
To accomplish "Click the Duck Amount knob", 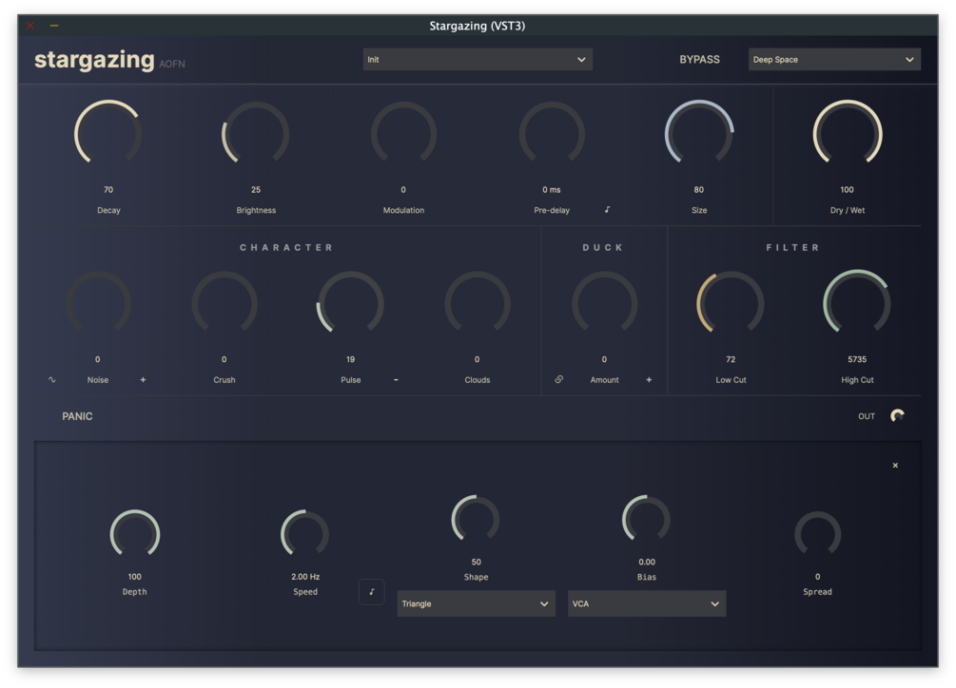I will coord(604,303).
